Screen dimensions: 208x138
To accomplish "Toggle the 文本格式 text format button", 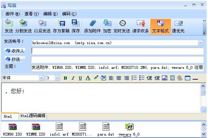I will coord(161,26).
